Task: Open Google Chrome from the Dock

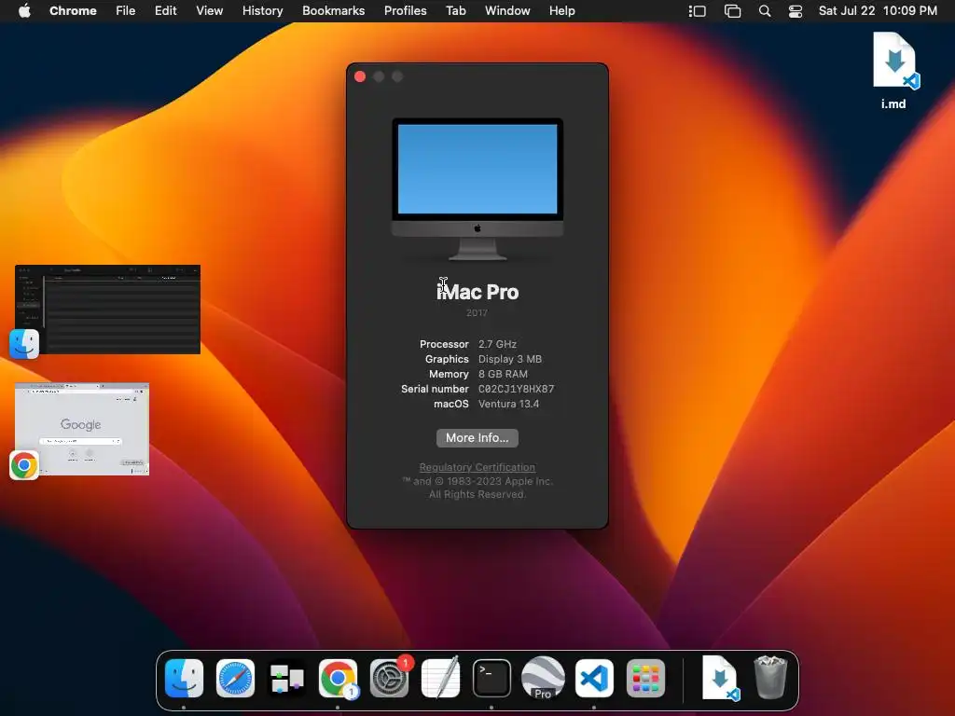Action: click(x=338, y=679)
